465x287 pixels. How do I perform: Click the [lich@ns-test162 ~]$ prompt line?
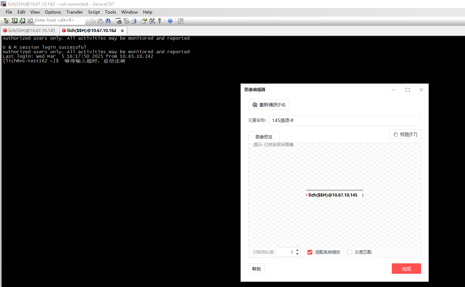[x=64, y=61]
